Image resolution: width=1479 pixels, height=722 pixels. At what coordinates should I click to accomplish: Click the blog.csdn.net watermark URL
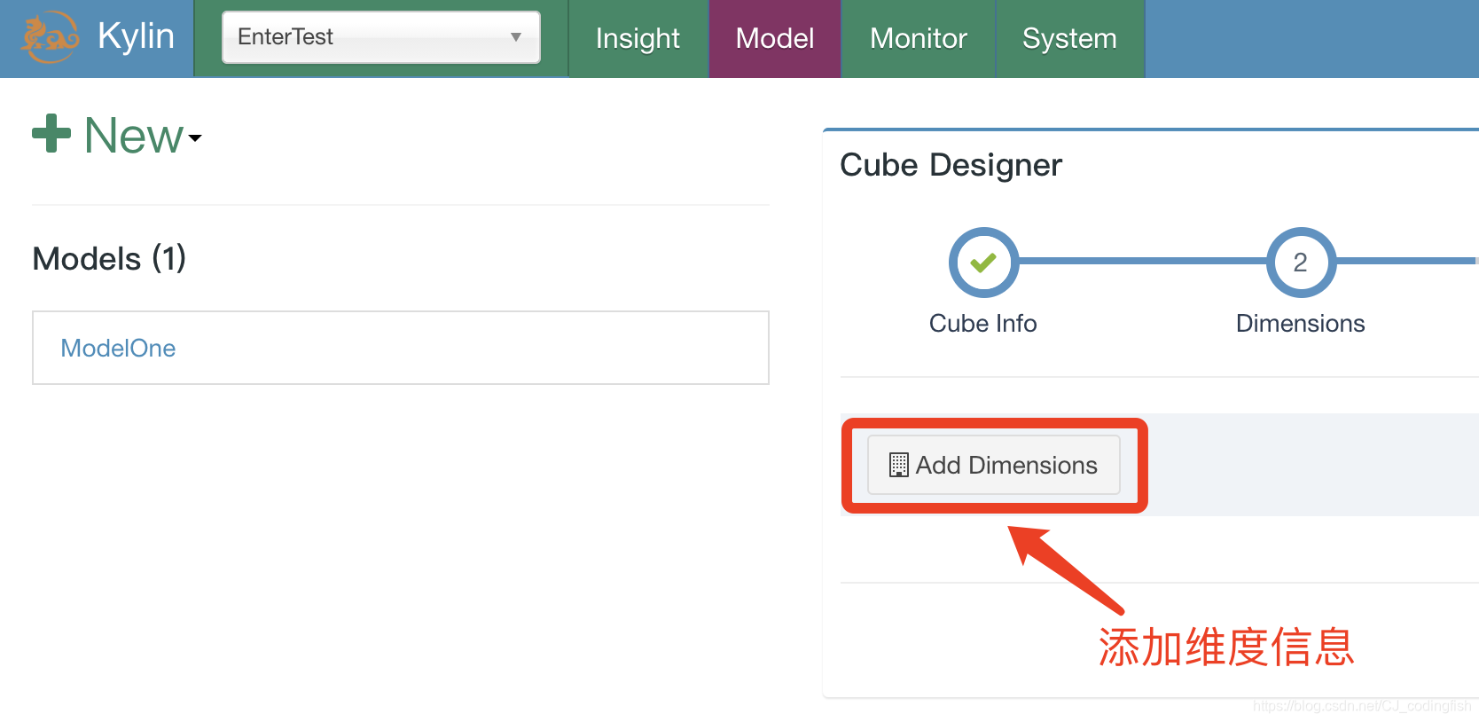tap(1361, 706)
